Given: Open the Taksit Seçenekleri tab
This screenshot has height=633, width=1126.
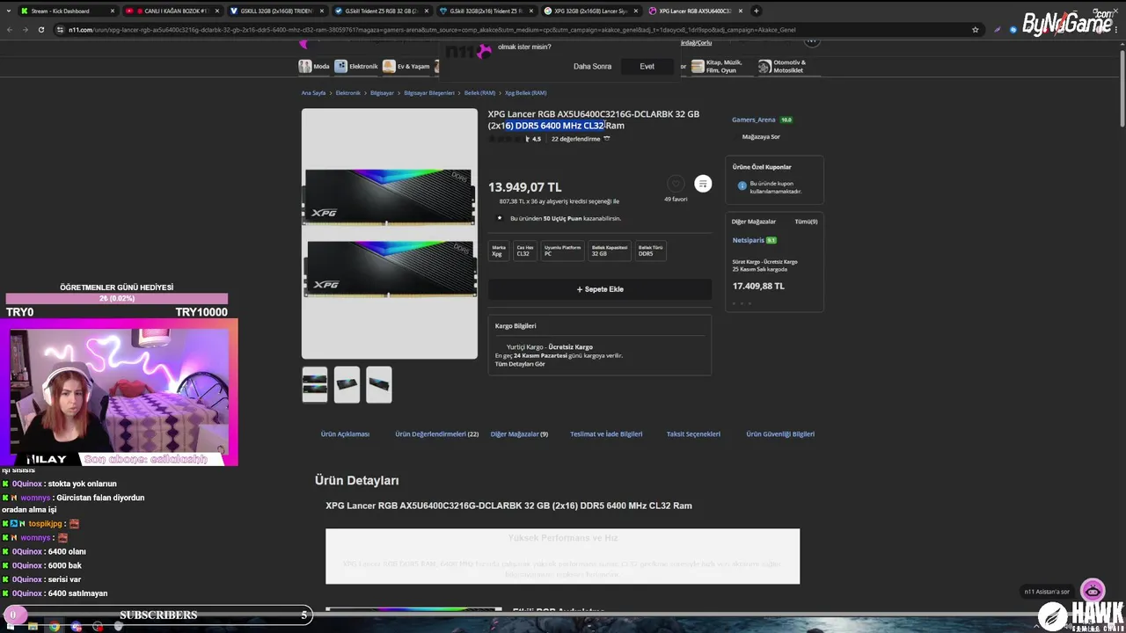Looking at the screenshot, I should coord(693,433).
